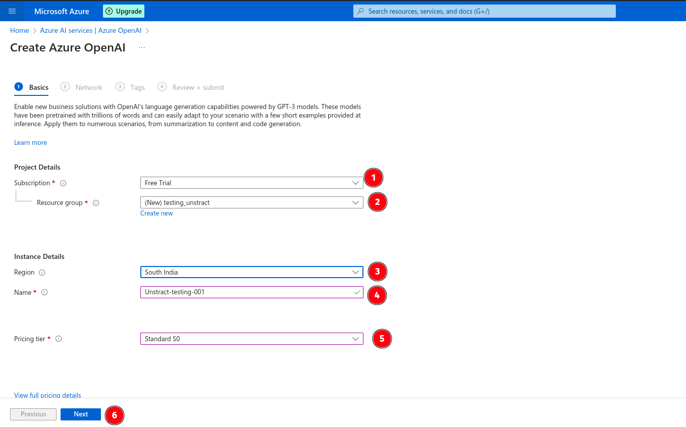Select the Basics tab
The height and width of the screenshot is (427, 686).
(32, 87)
